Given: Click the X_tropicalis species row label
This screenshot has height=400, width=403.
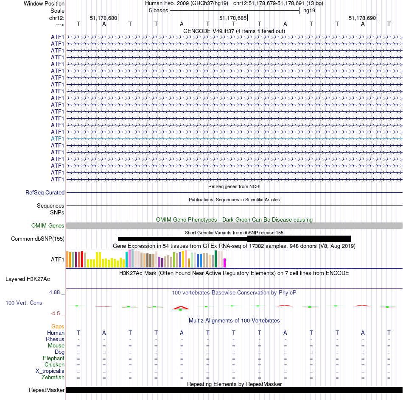Looking at the screenshot, I should click(x=50, y=371).
